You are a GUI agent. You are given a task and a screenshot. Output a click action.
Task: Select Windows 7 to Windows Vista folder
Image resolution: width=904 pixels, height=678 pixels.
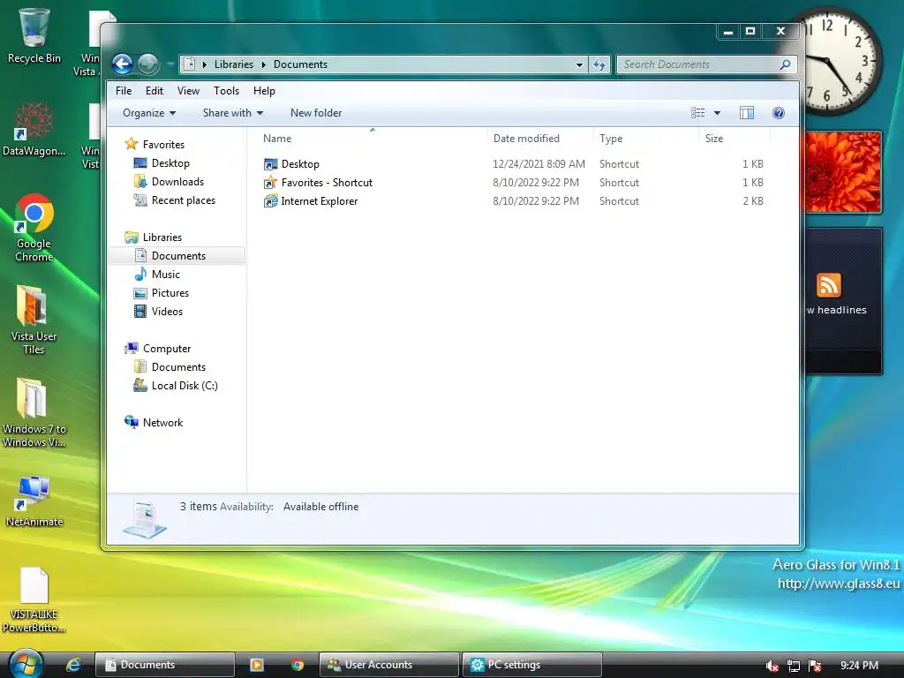point(34,413)
